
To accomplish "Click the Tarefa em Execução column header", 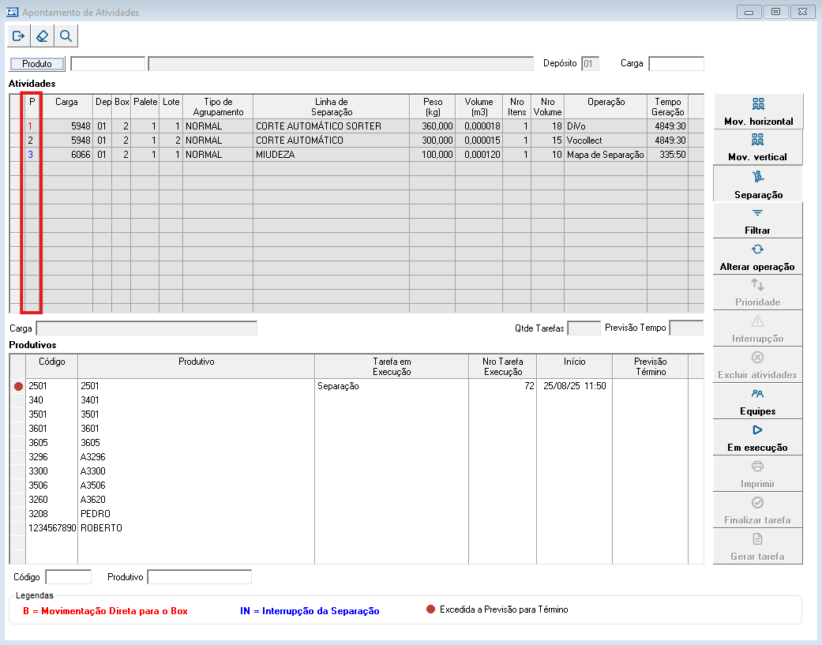I will pyautogui.click(x=392, y=367).
